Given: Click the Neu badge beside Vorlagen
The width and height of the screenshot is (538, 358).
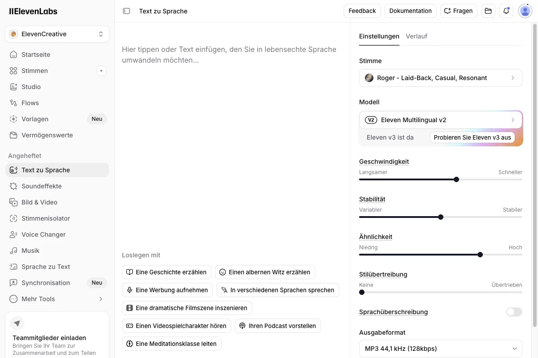Looking at the screenshot, I should 97,119.
